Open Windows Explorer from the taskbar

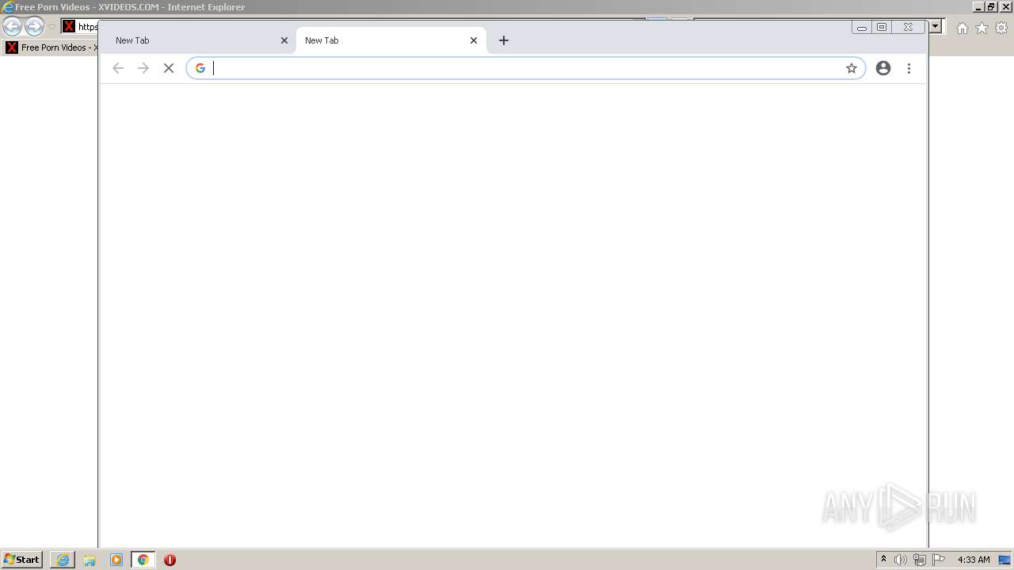pos(90,560)
